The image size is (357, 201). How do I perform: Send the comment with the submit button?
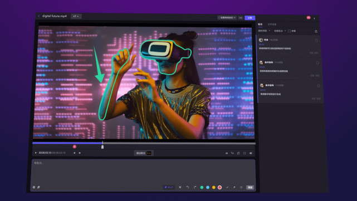coord(250,187)
